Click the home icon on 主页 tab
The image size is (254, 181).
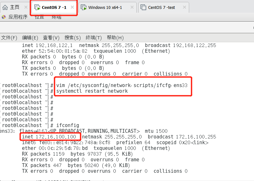coord(5,7)
